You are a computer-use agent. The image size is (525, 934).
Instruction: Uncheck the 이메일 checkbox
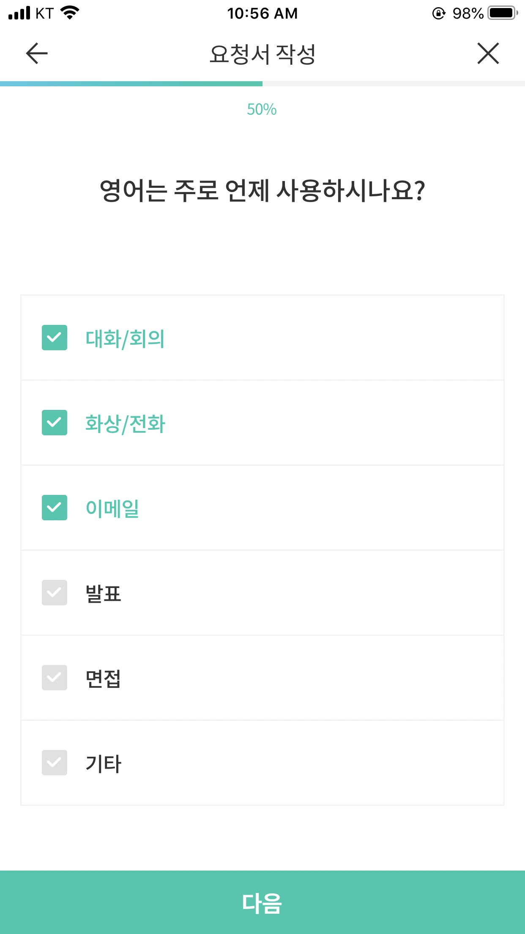click(55, 508)
